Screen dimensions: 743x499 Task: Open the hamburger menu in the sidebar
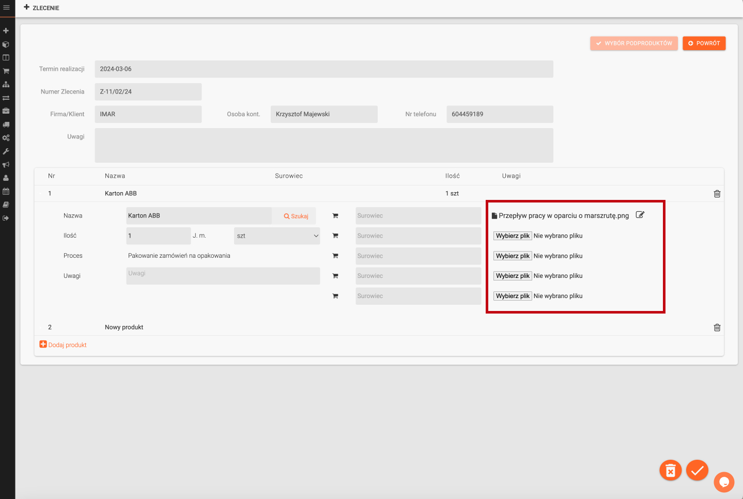click(x=6, y=8)
